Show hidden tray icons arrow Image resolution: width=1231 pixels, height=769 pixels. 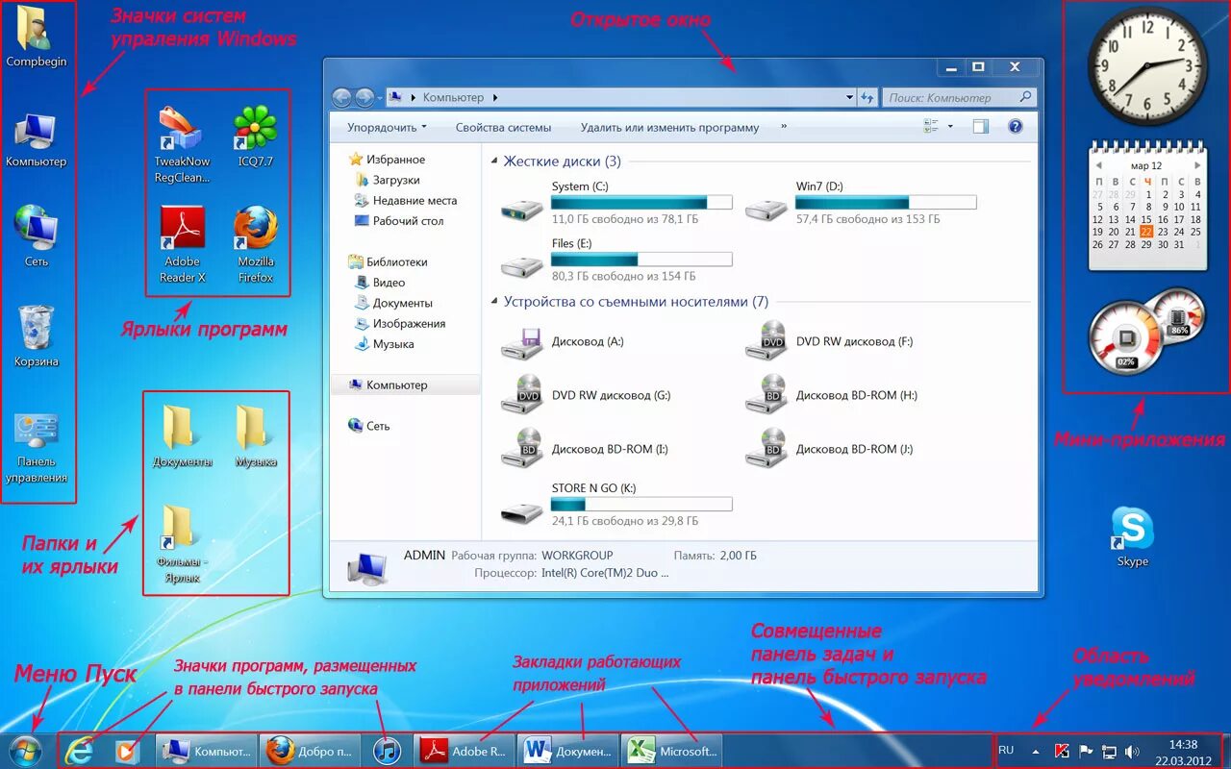coord(1036,752)
